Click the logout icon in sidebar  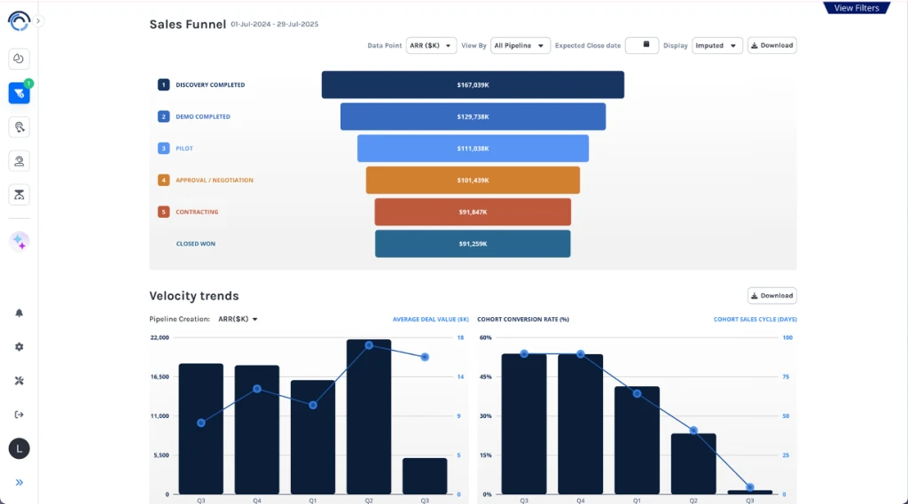19,415
